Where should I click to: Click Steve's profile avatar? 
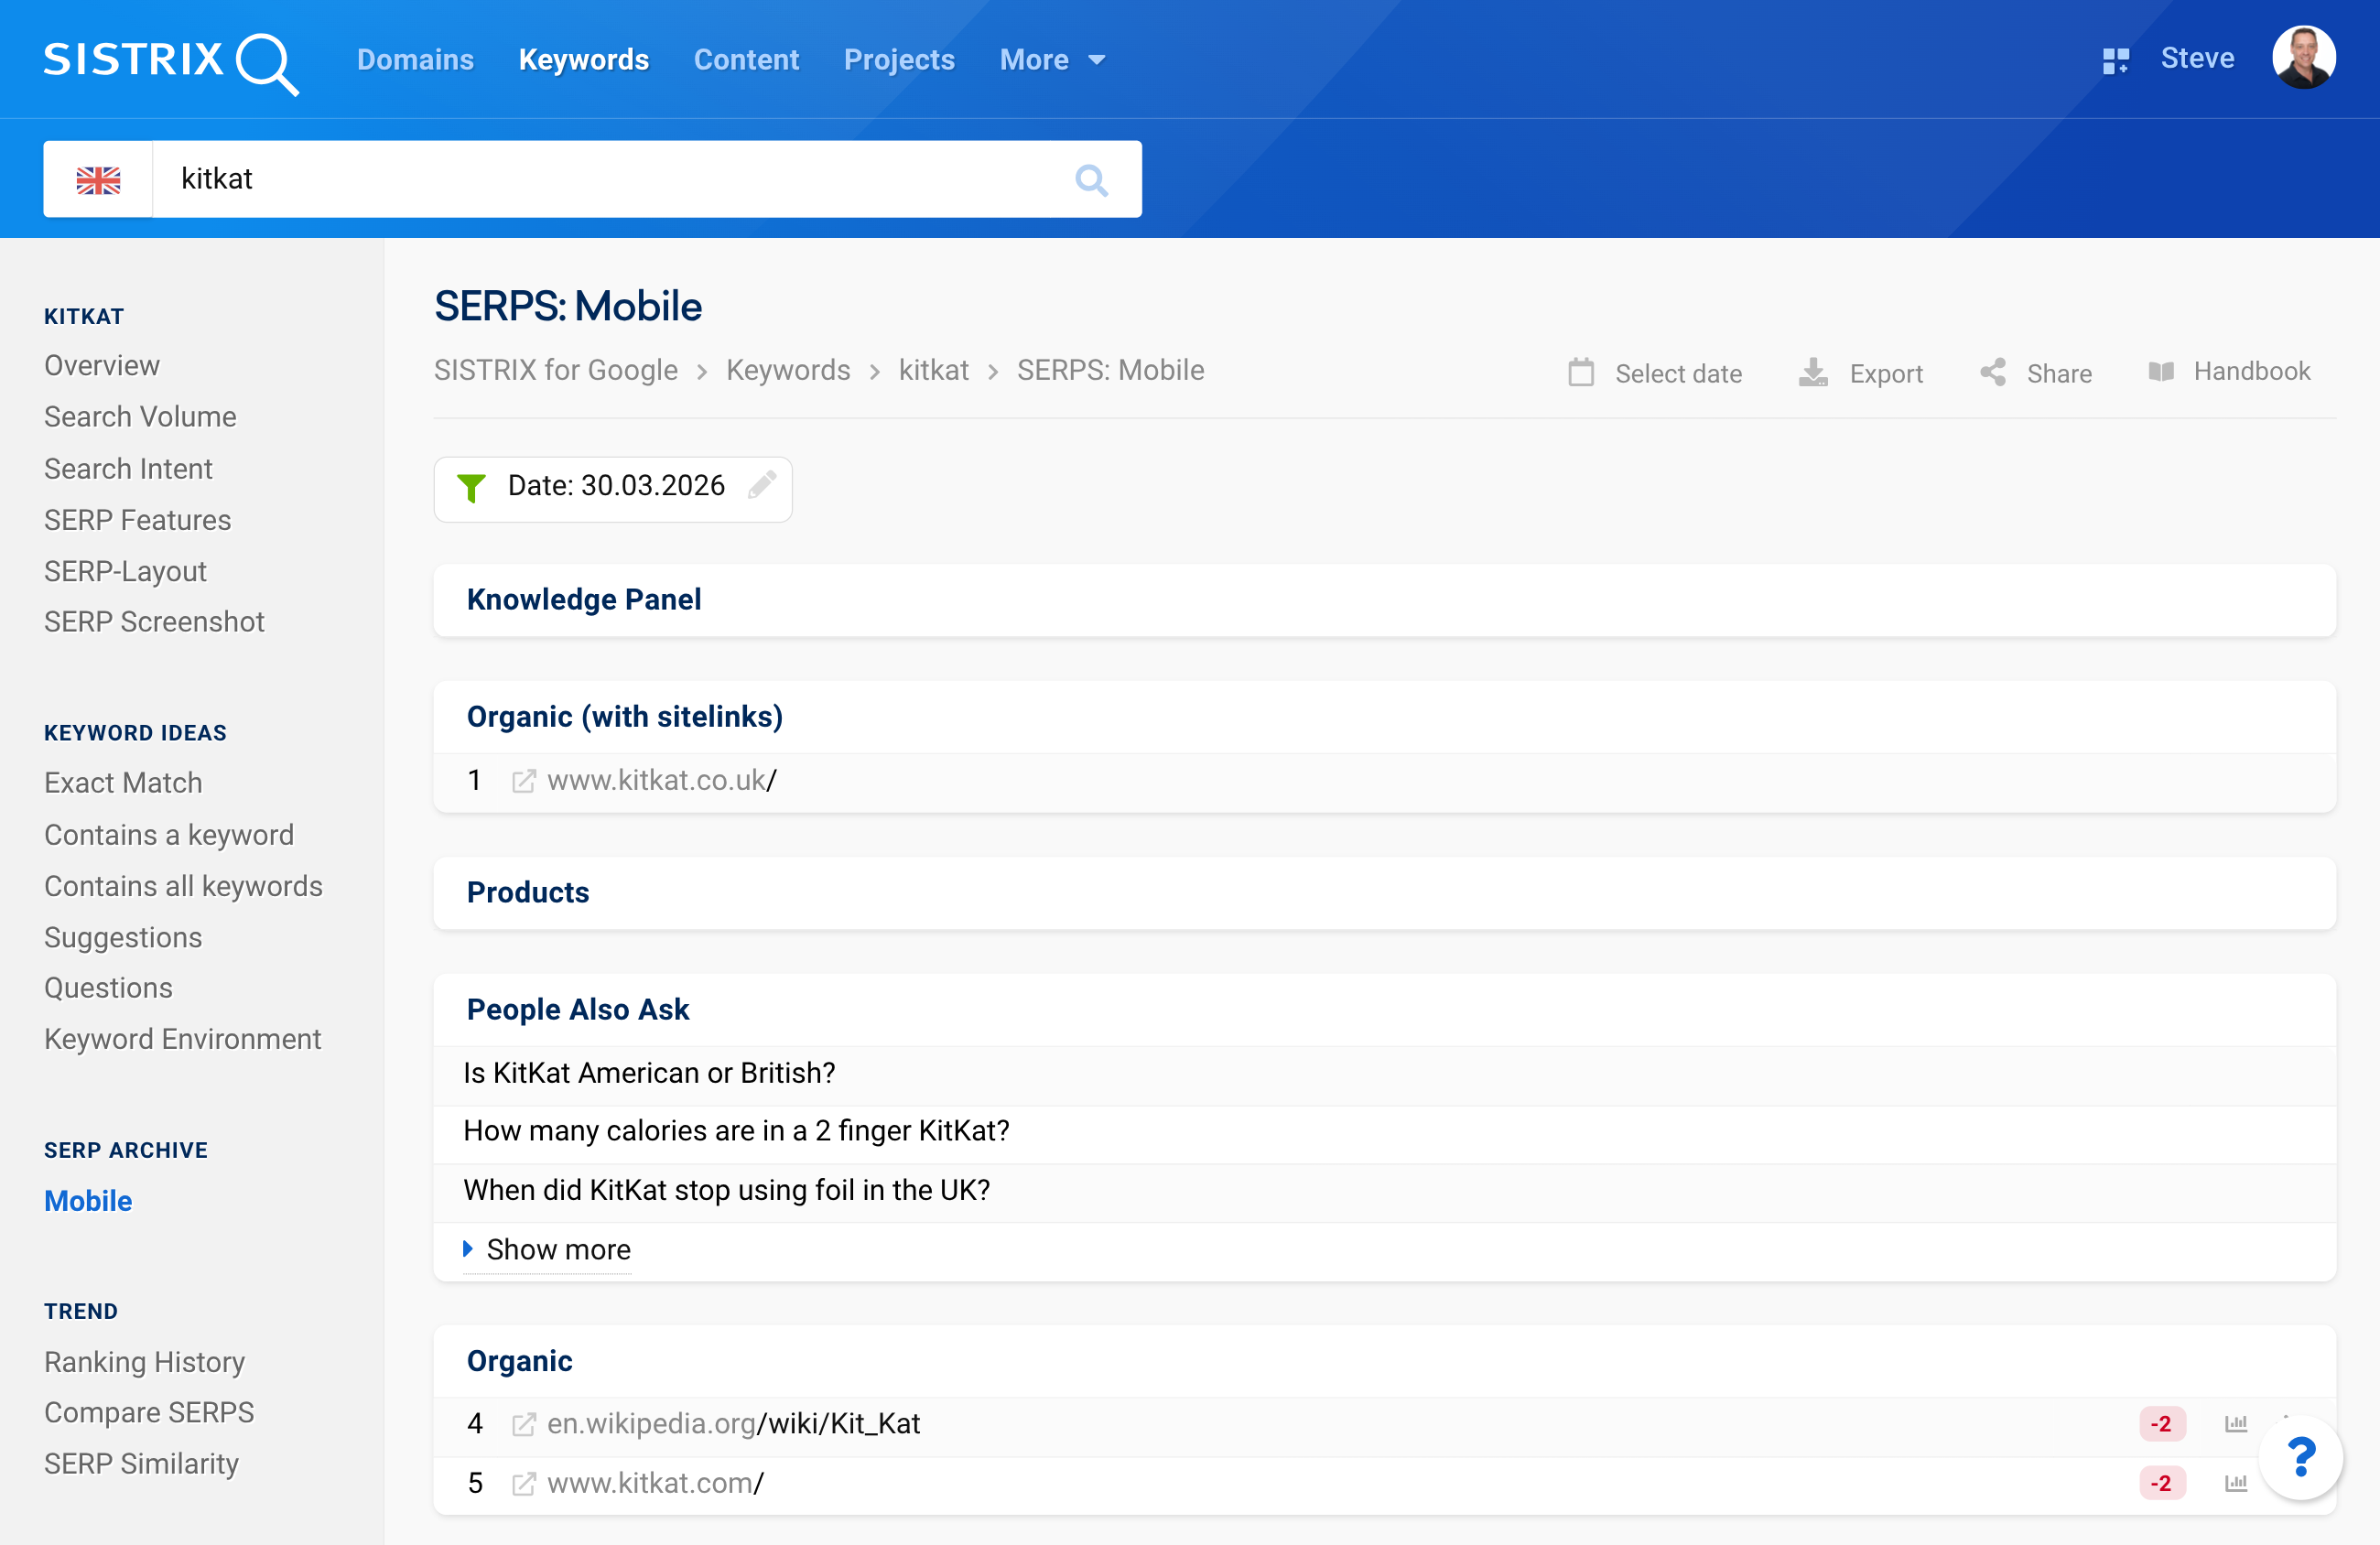[x=2303, y=58]
